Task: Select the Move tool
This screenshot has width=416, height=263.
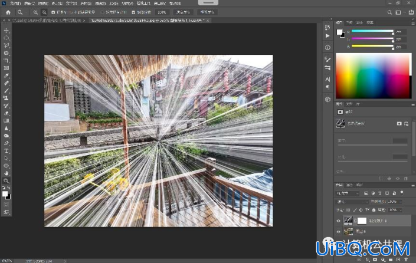Action: coord(6,31)
